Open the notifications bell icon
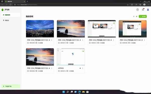This screenshot has height=94, width=151. (143, 10)
